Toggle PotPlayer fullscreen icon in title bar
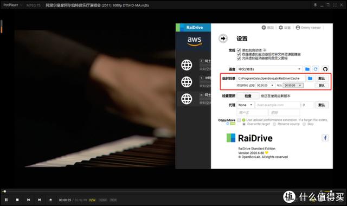This screenshot has width=347, height=206. tap(335, 5)
